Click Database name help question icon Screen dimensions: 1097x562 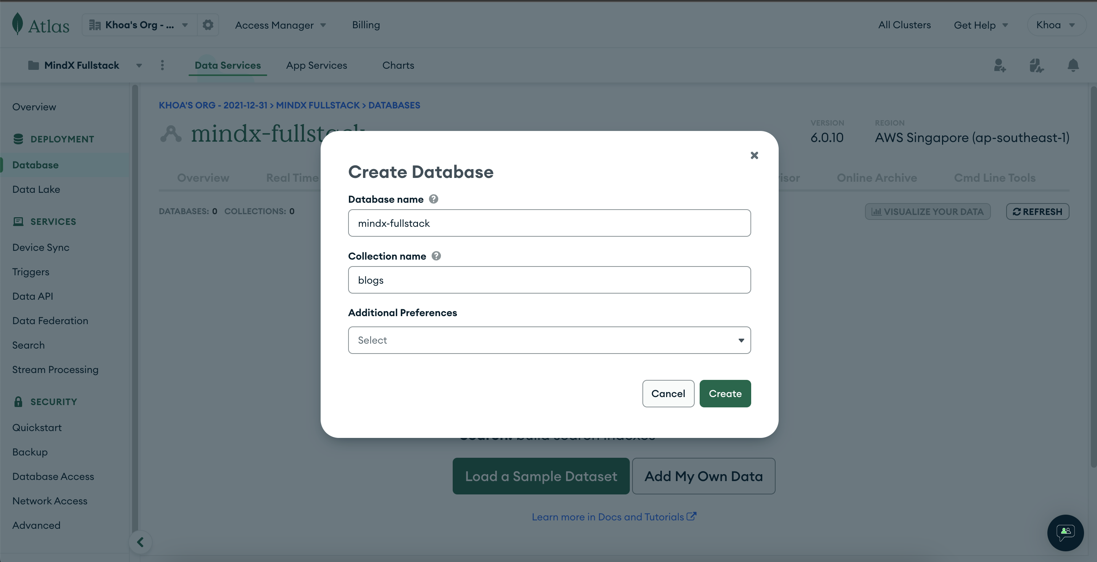pos(434,199)
